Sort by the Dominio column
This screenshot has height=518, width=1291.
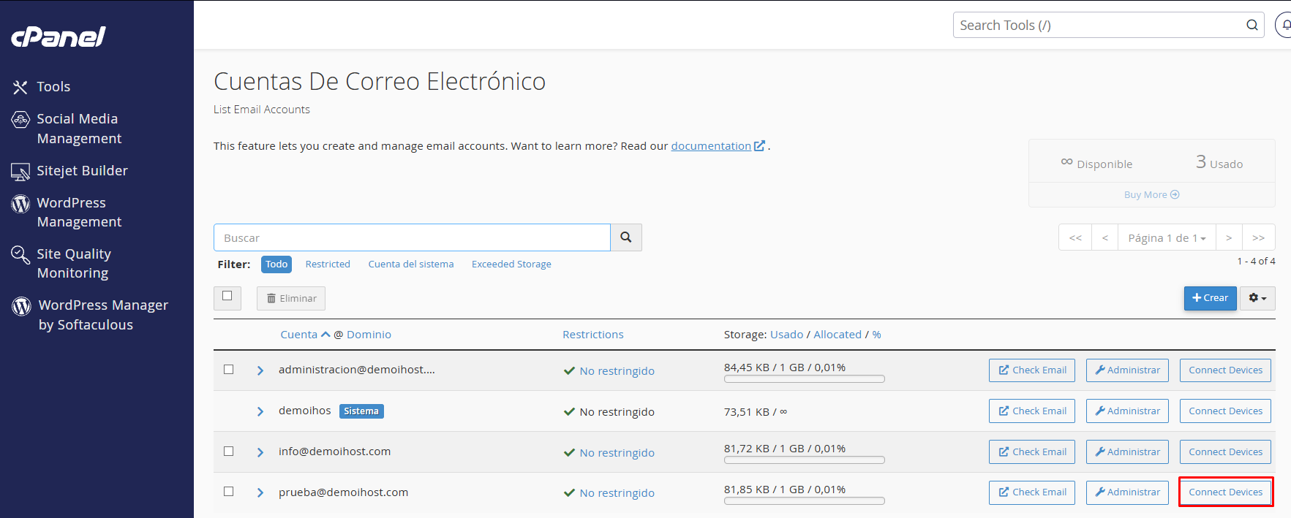tap(369, 335)
